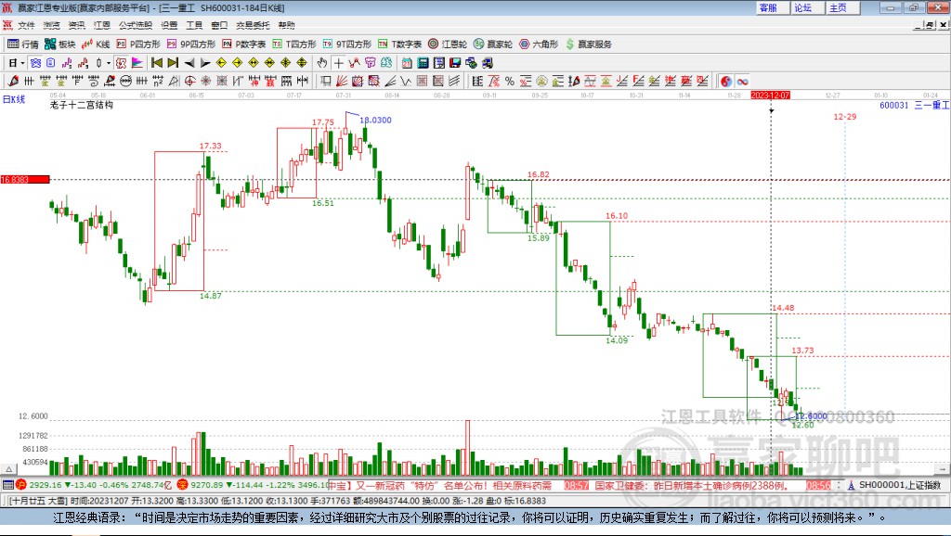This screenshot has height=536, width=951.
Task: Open the 窗口 menu
Action: pos(219,25)
